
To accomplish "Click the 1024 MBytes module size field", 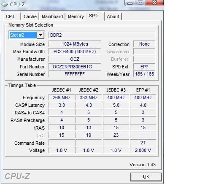I will click(x=75, y=44).
